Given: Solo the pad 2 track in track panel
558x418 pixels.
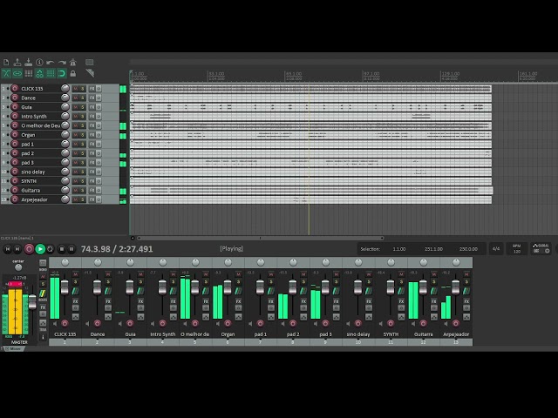Looking at the screenshot, I should tap(82, 153).
